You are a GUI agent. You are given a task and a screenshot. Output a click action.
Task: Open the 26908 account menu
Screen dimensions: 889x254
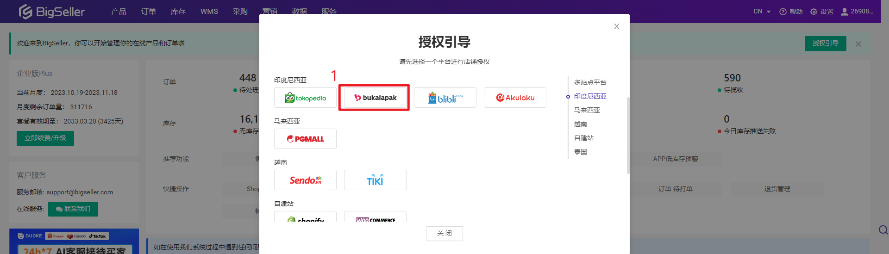857,12
